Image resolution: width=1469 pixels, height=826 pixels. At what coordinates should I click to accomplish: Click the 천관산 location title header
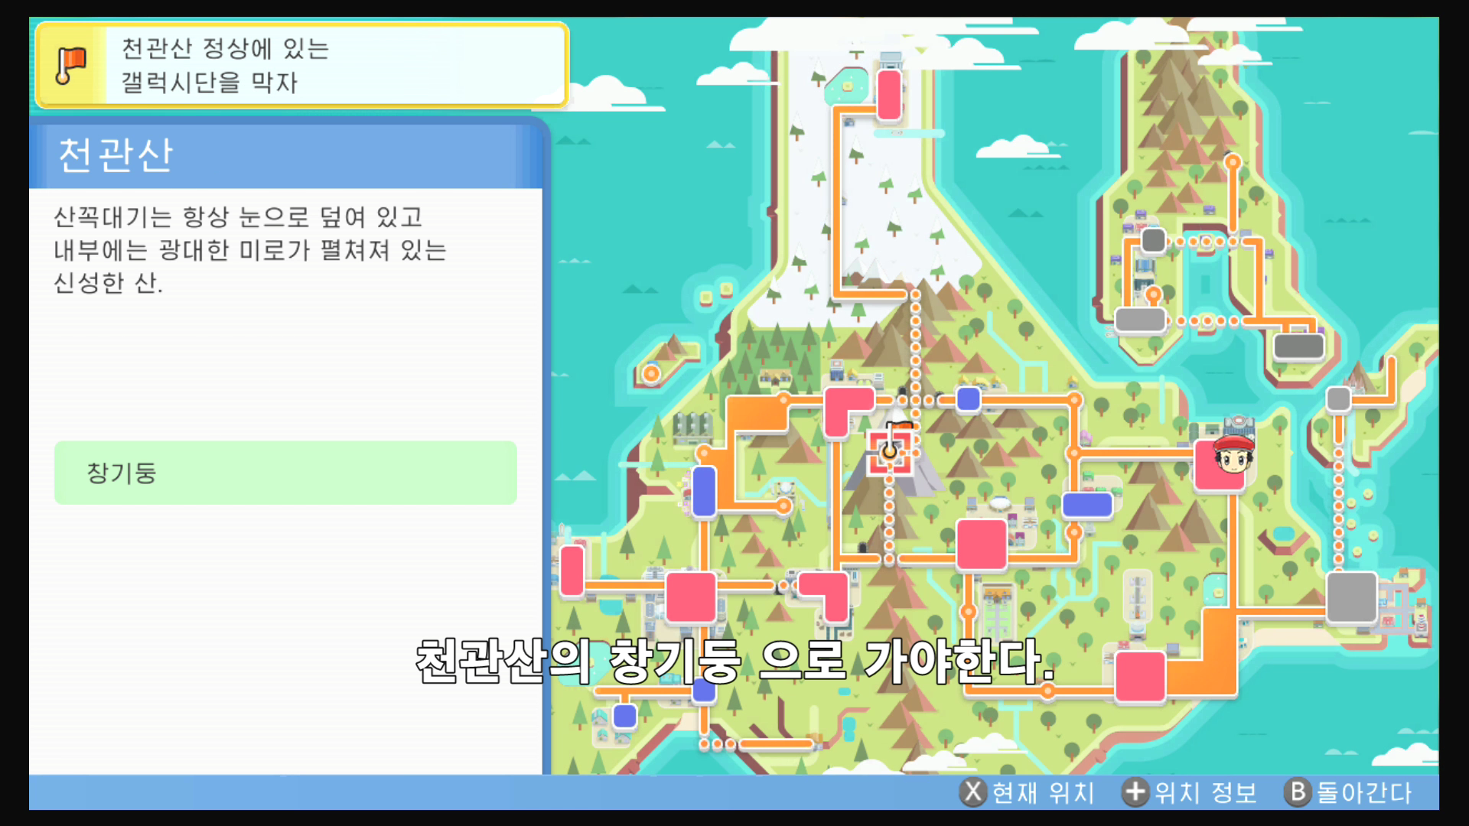tap(285, 155)
